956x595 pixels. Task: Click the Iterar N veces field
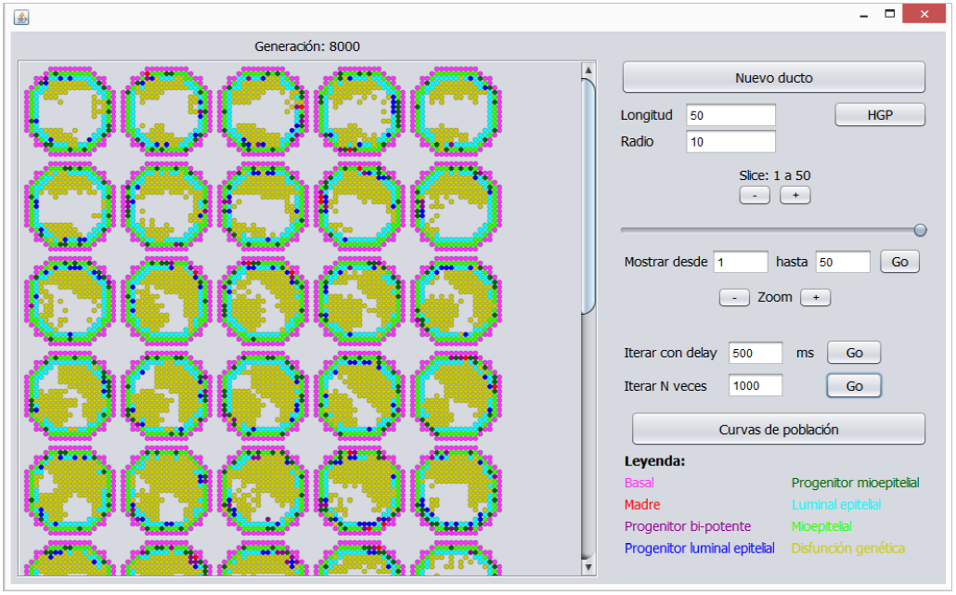coord(756,385)
